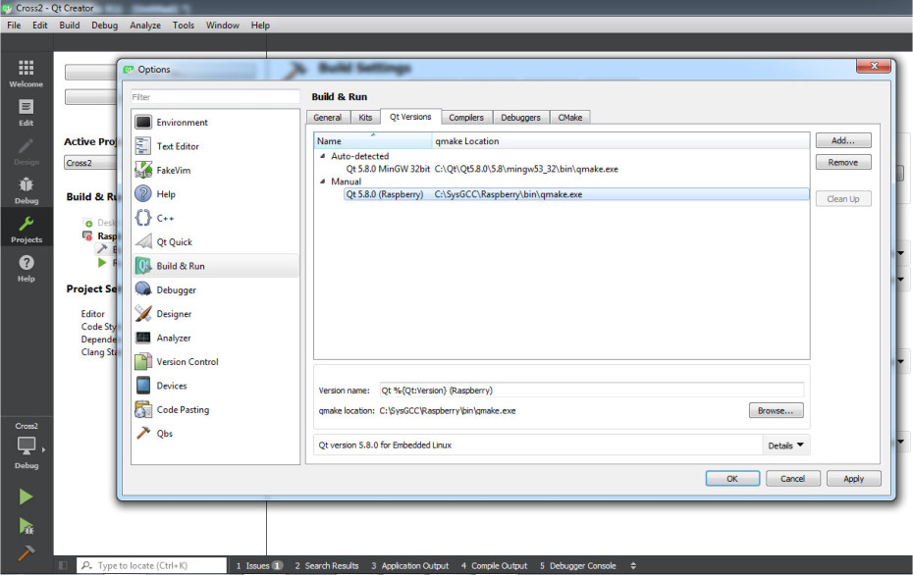Open the Tools menu
The image size is (913, 575).
[x=184, y=26]
